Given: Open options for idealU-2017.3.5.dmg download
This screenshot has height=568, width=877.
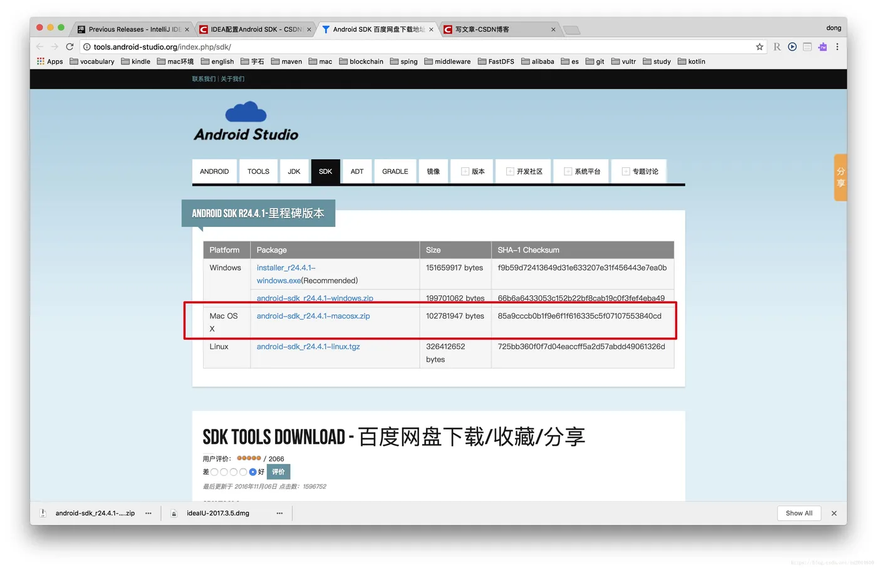Looking at the screenshot, I should click(279, 513).
